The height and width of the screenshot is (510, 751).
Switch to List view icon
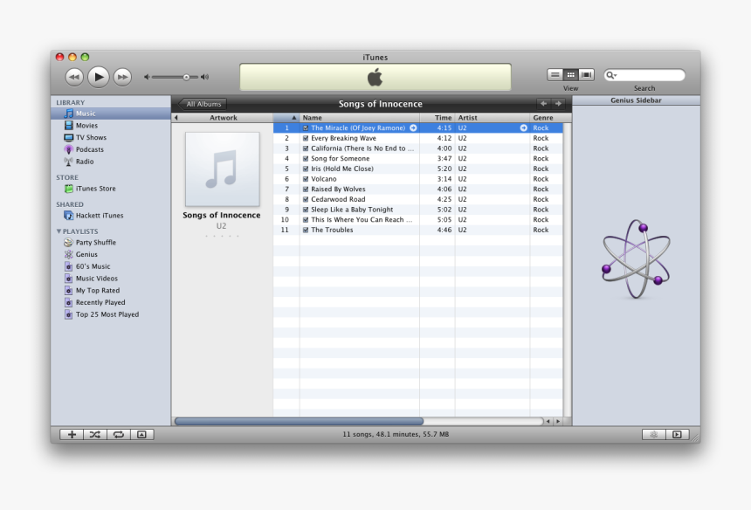click(555, 75)
